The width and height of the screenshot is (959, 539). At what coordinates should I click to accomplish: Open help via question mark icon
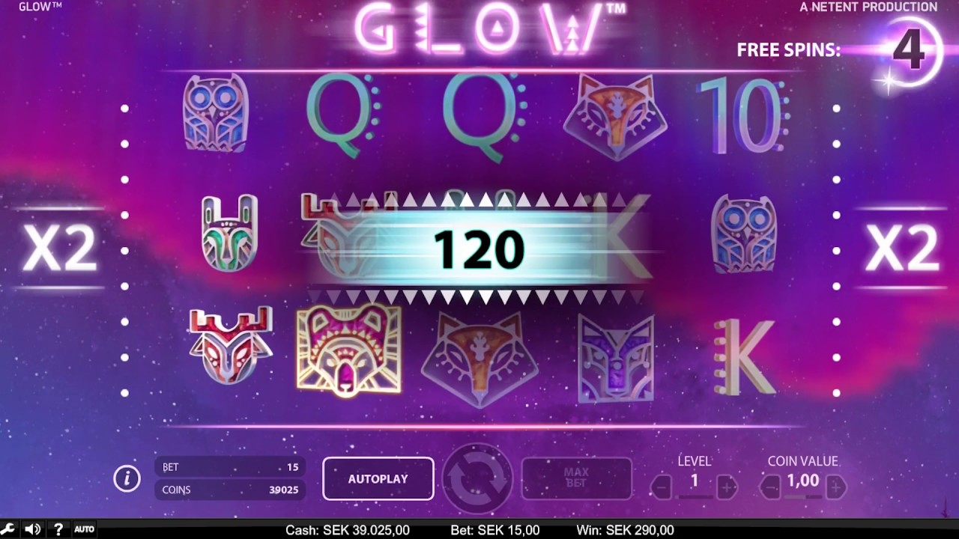pos(58,529)
